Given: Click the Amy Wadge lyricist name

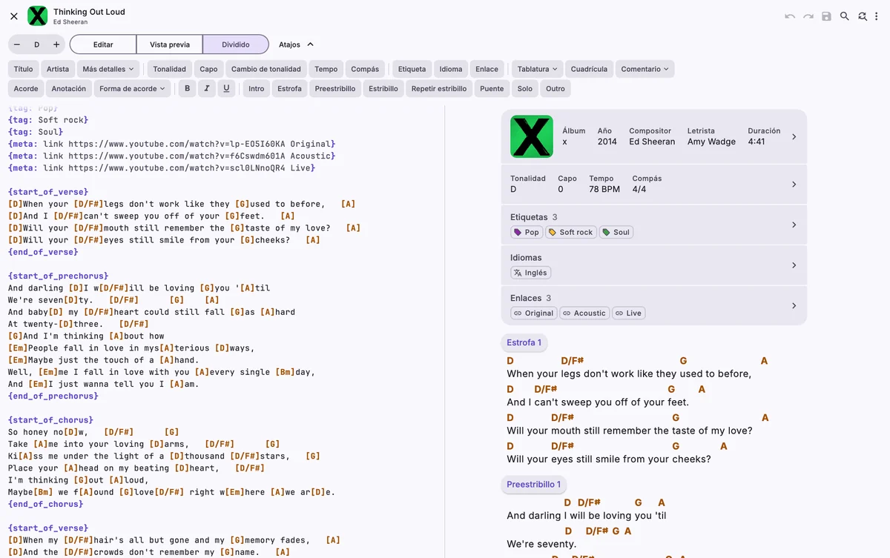Looking at the screenshot, I should [x=711, y=142].
